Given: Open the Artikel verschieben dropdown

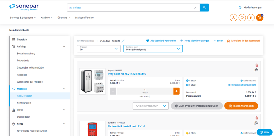Looking at the screenshot, I should (151, 106).
